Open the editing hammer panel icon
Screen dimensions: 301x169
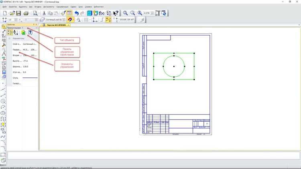4,45
